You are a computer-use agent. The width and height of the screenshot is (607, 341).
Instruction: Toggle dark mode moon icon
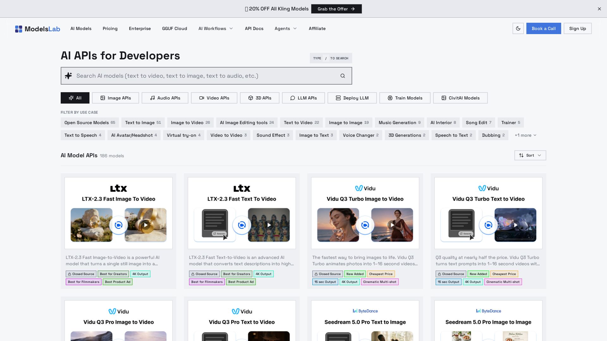pos(518,28)
